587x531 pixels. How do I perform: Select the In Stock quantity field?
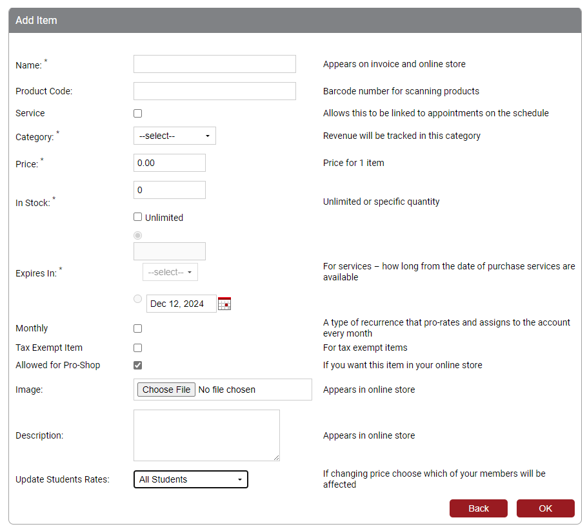pyautogui.click(x=169, y=190)
